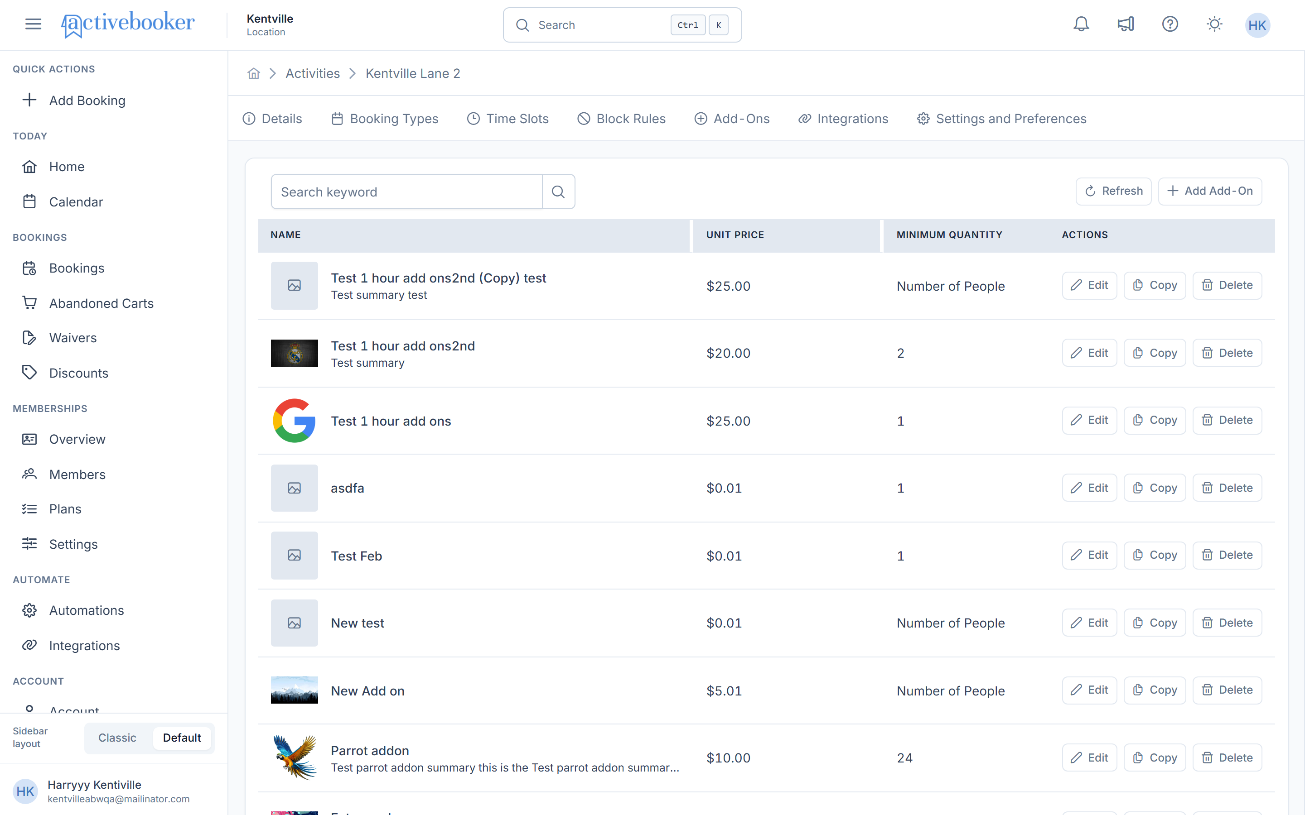Switch to the Add-Ons tab
Image resolution: width=1305 pixels, height=815 pixels.
(732, 119)
